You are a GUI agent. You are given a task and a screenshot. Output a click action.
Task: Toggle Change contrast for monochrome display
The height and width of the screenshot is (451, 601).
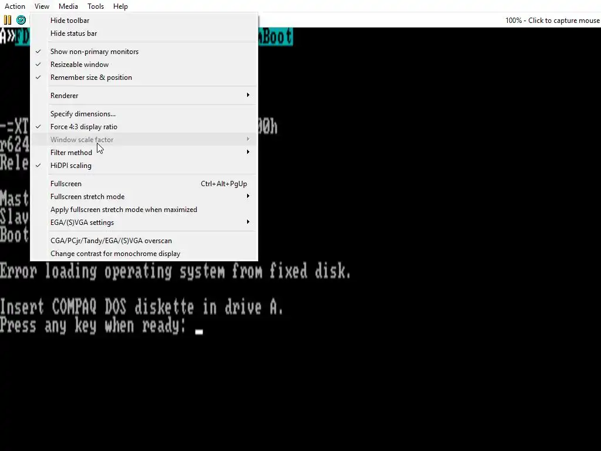click(144, 254)
